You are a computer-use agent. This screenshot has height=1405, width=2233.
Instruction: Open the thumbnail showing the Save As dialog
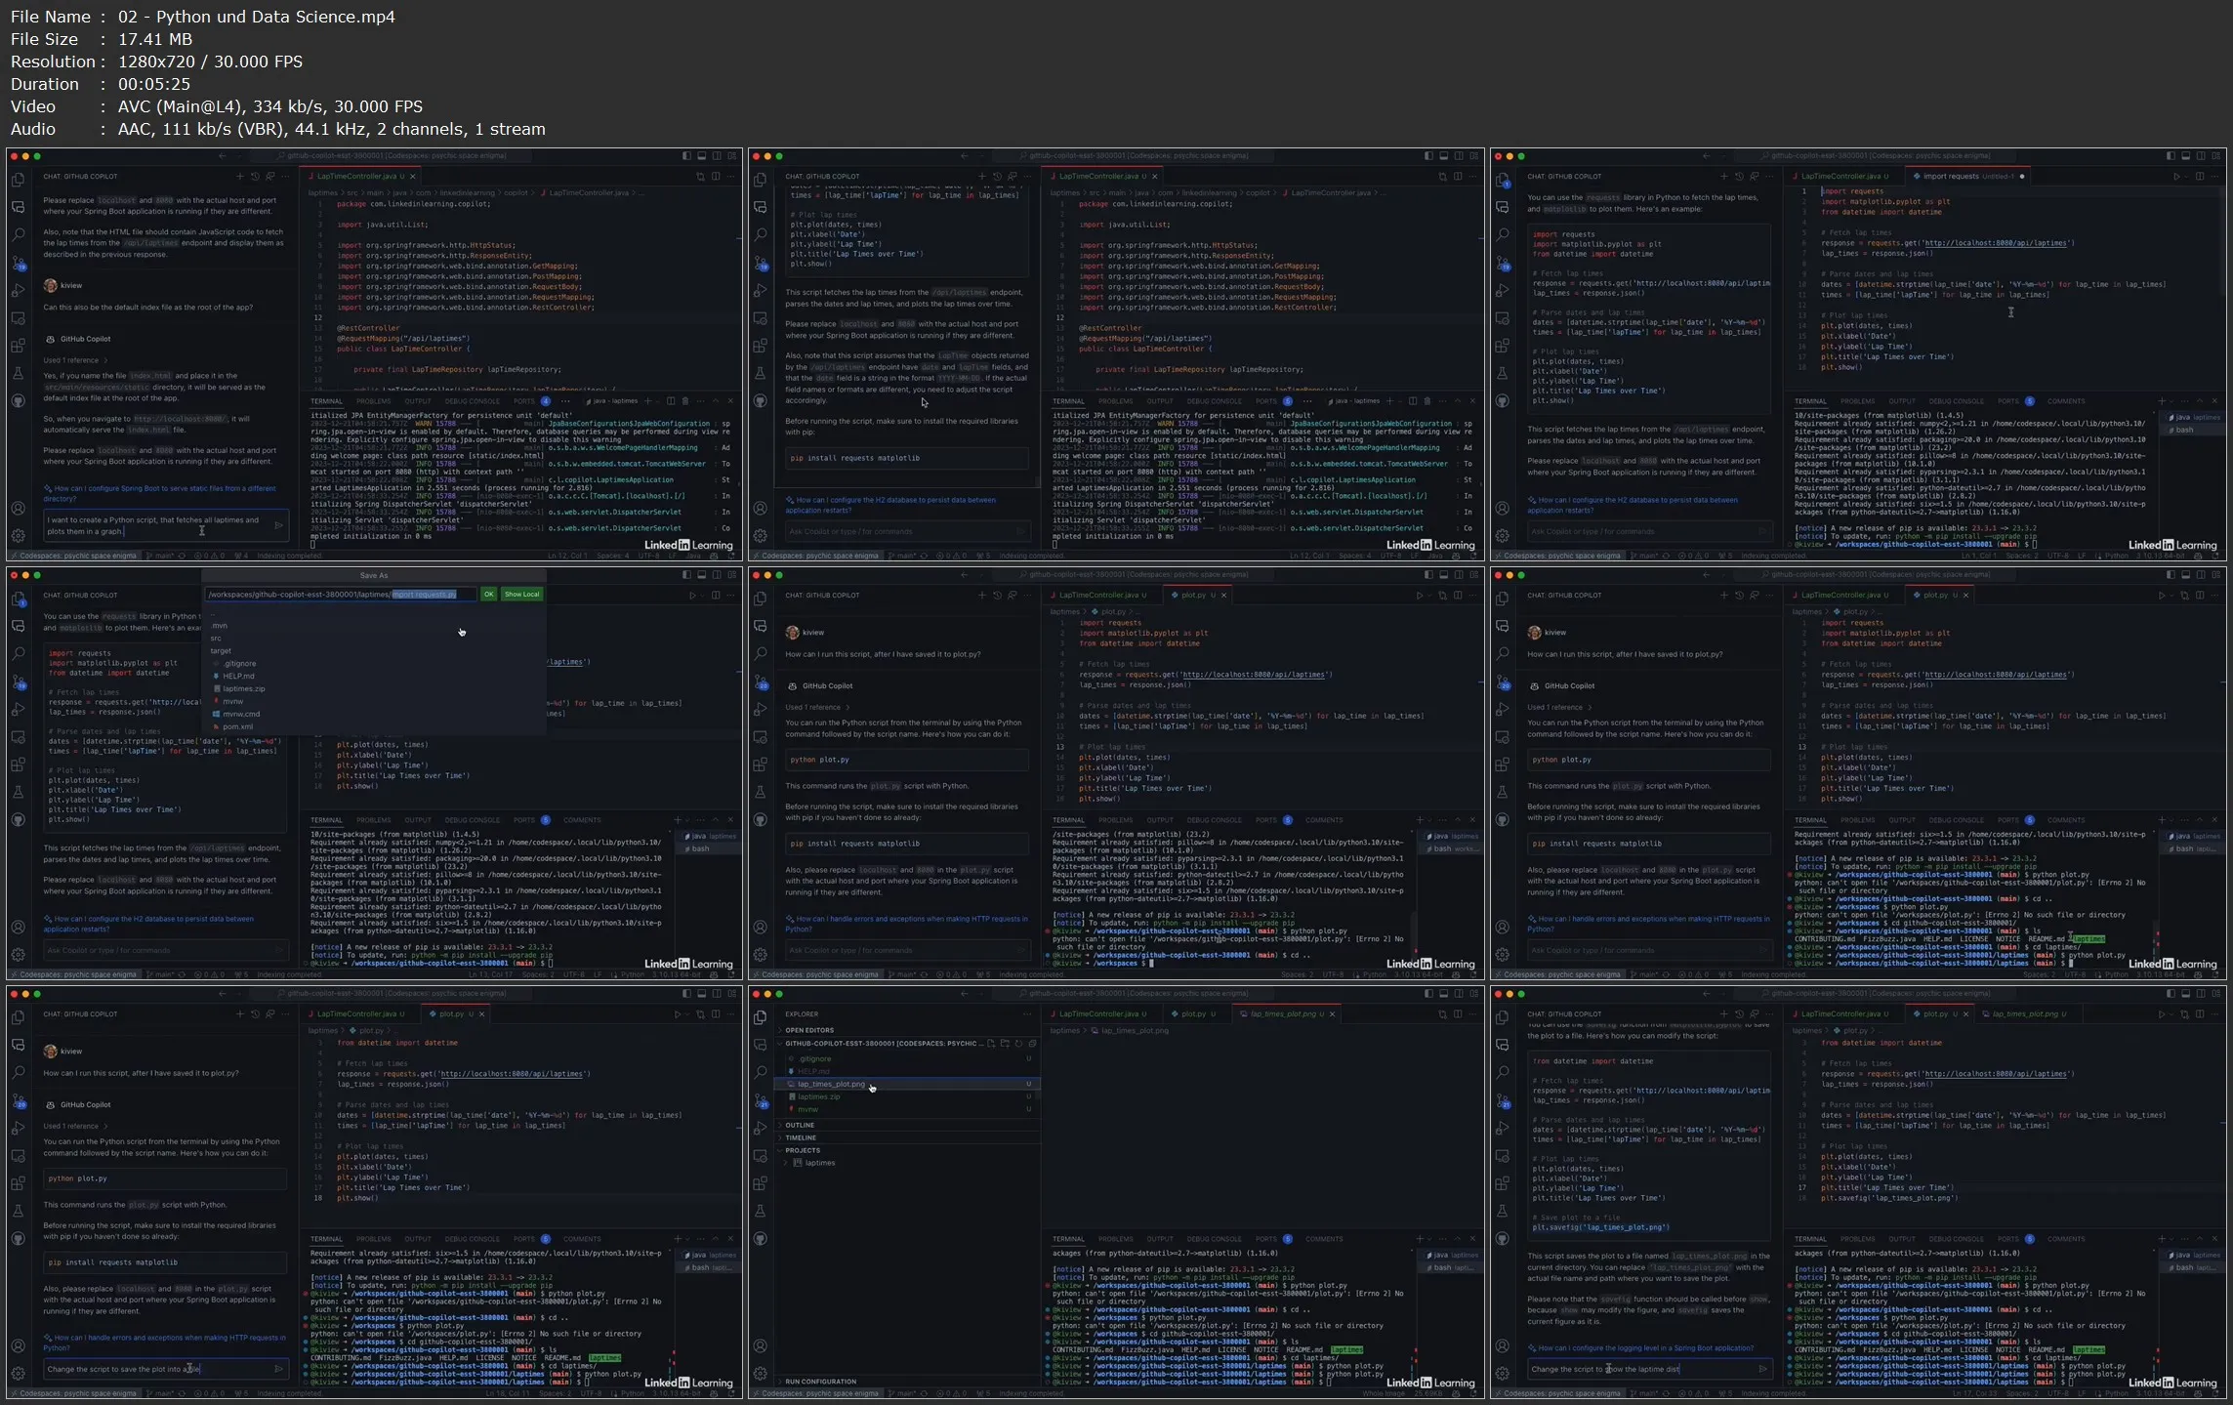(x=374, y=773)
